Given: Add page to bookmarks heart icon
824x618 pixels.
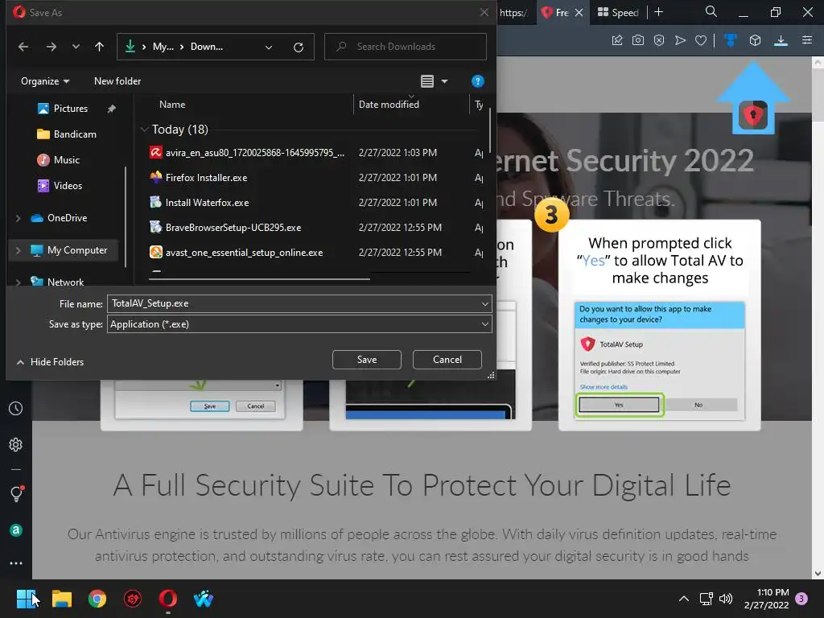Looking at the screenshot, I should (x=701, y=40).
